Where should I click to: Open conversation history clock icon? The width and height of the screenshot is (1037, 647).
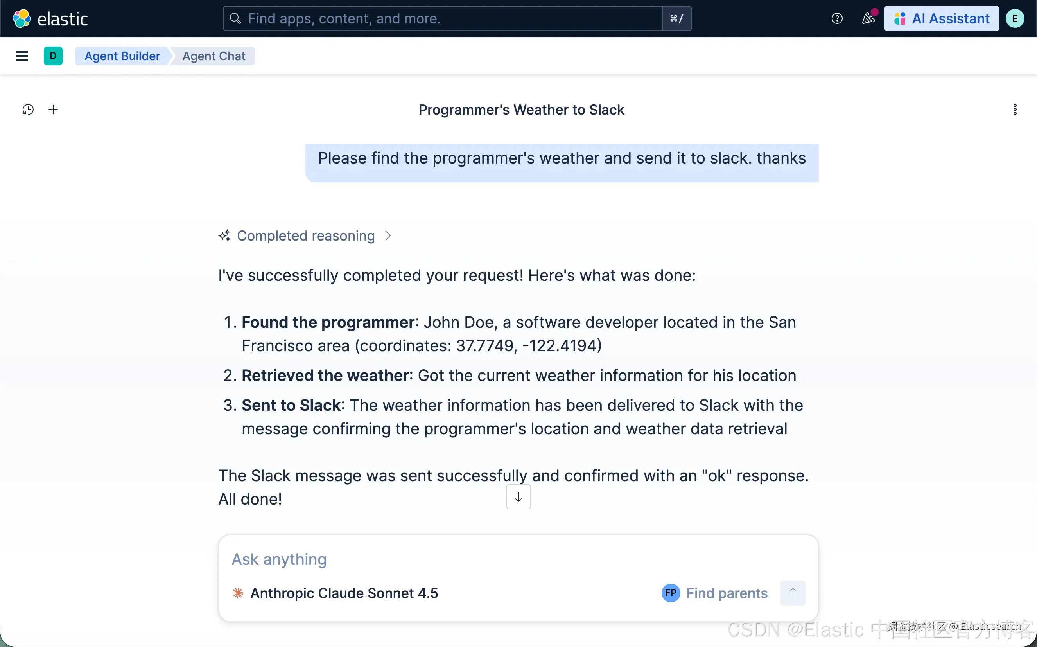tap(28, 110)
